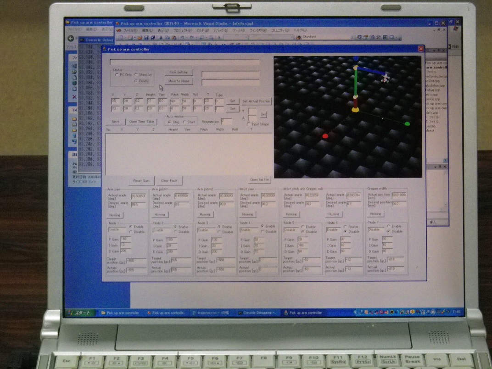Select the Ready status radio button

(x=136, y=81)
